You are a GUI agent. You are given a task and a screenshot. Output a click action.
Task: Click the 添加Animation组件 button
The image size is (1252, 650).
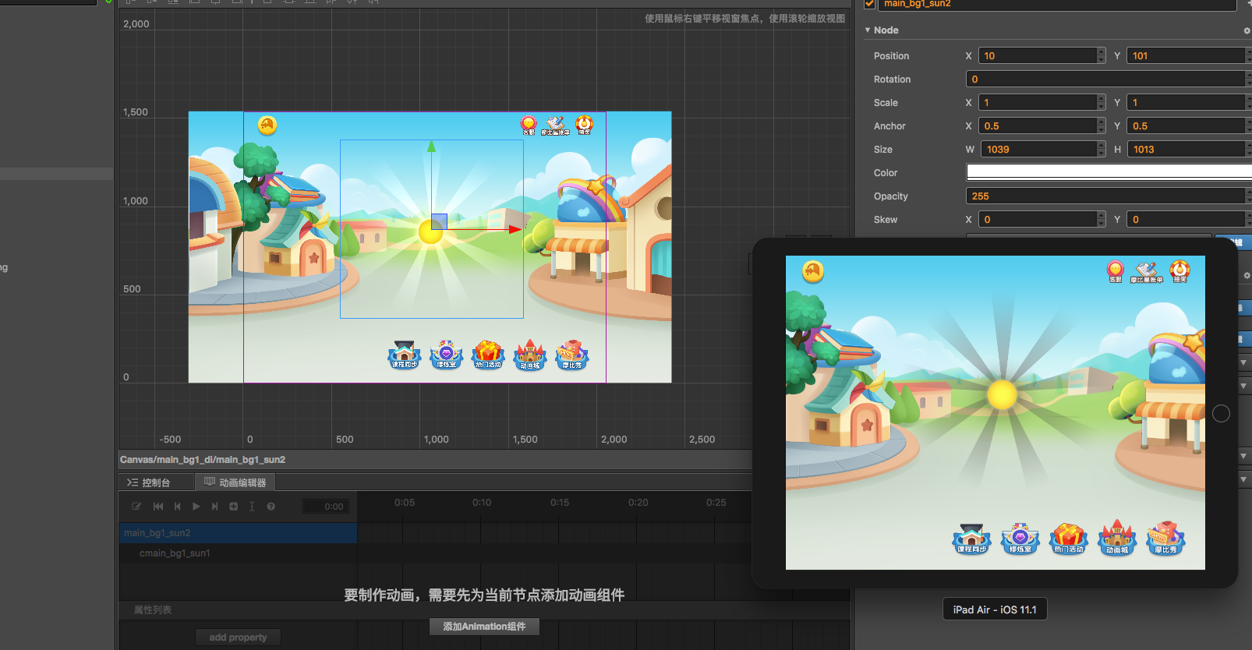click(484, 627)
